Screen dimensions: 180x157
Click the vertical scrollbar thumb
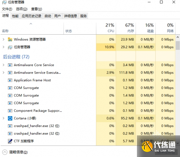(178, 45)
